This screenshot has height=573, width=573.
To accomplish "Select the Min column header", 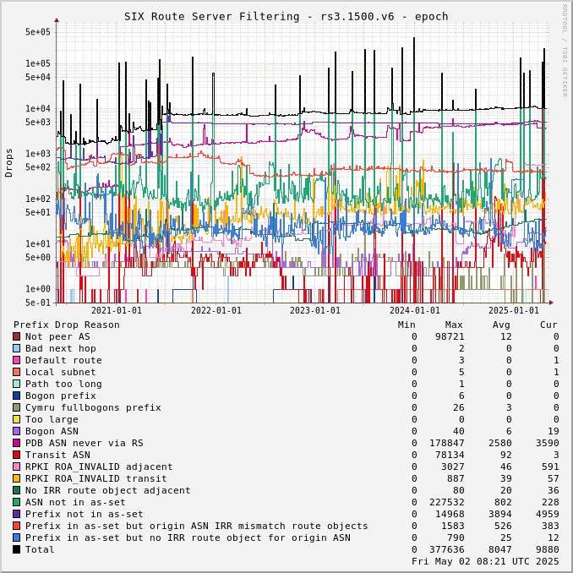I will (407, 325).
